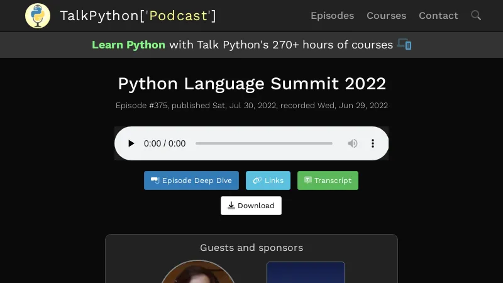Click the Python Language Summit 2022 heading

click(251, 84)
